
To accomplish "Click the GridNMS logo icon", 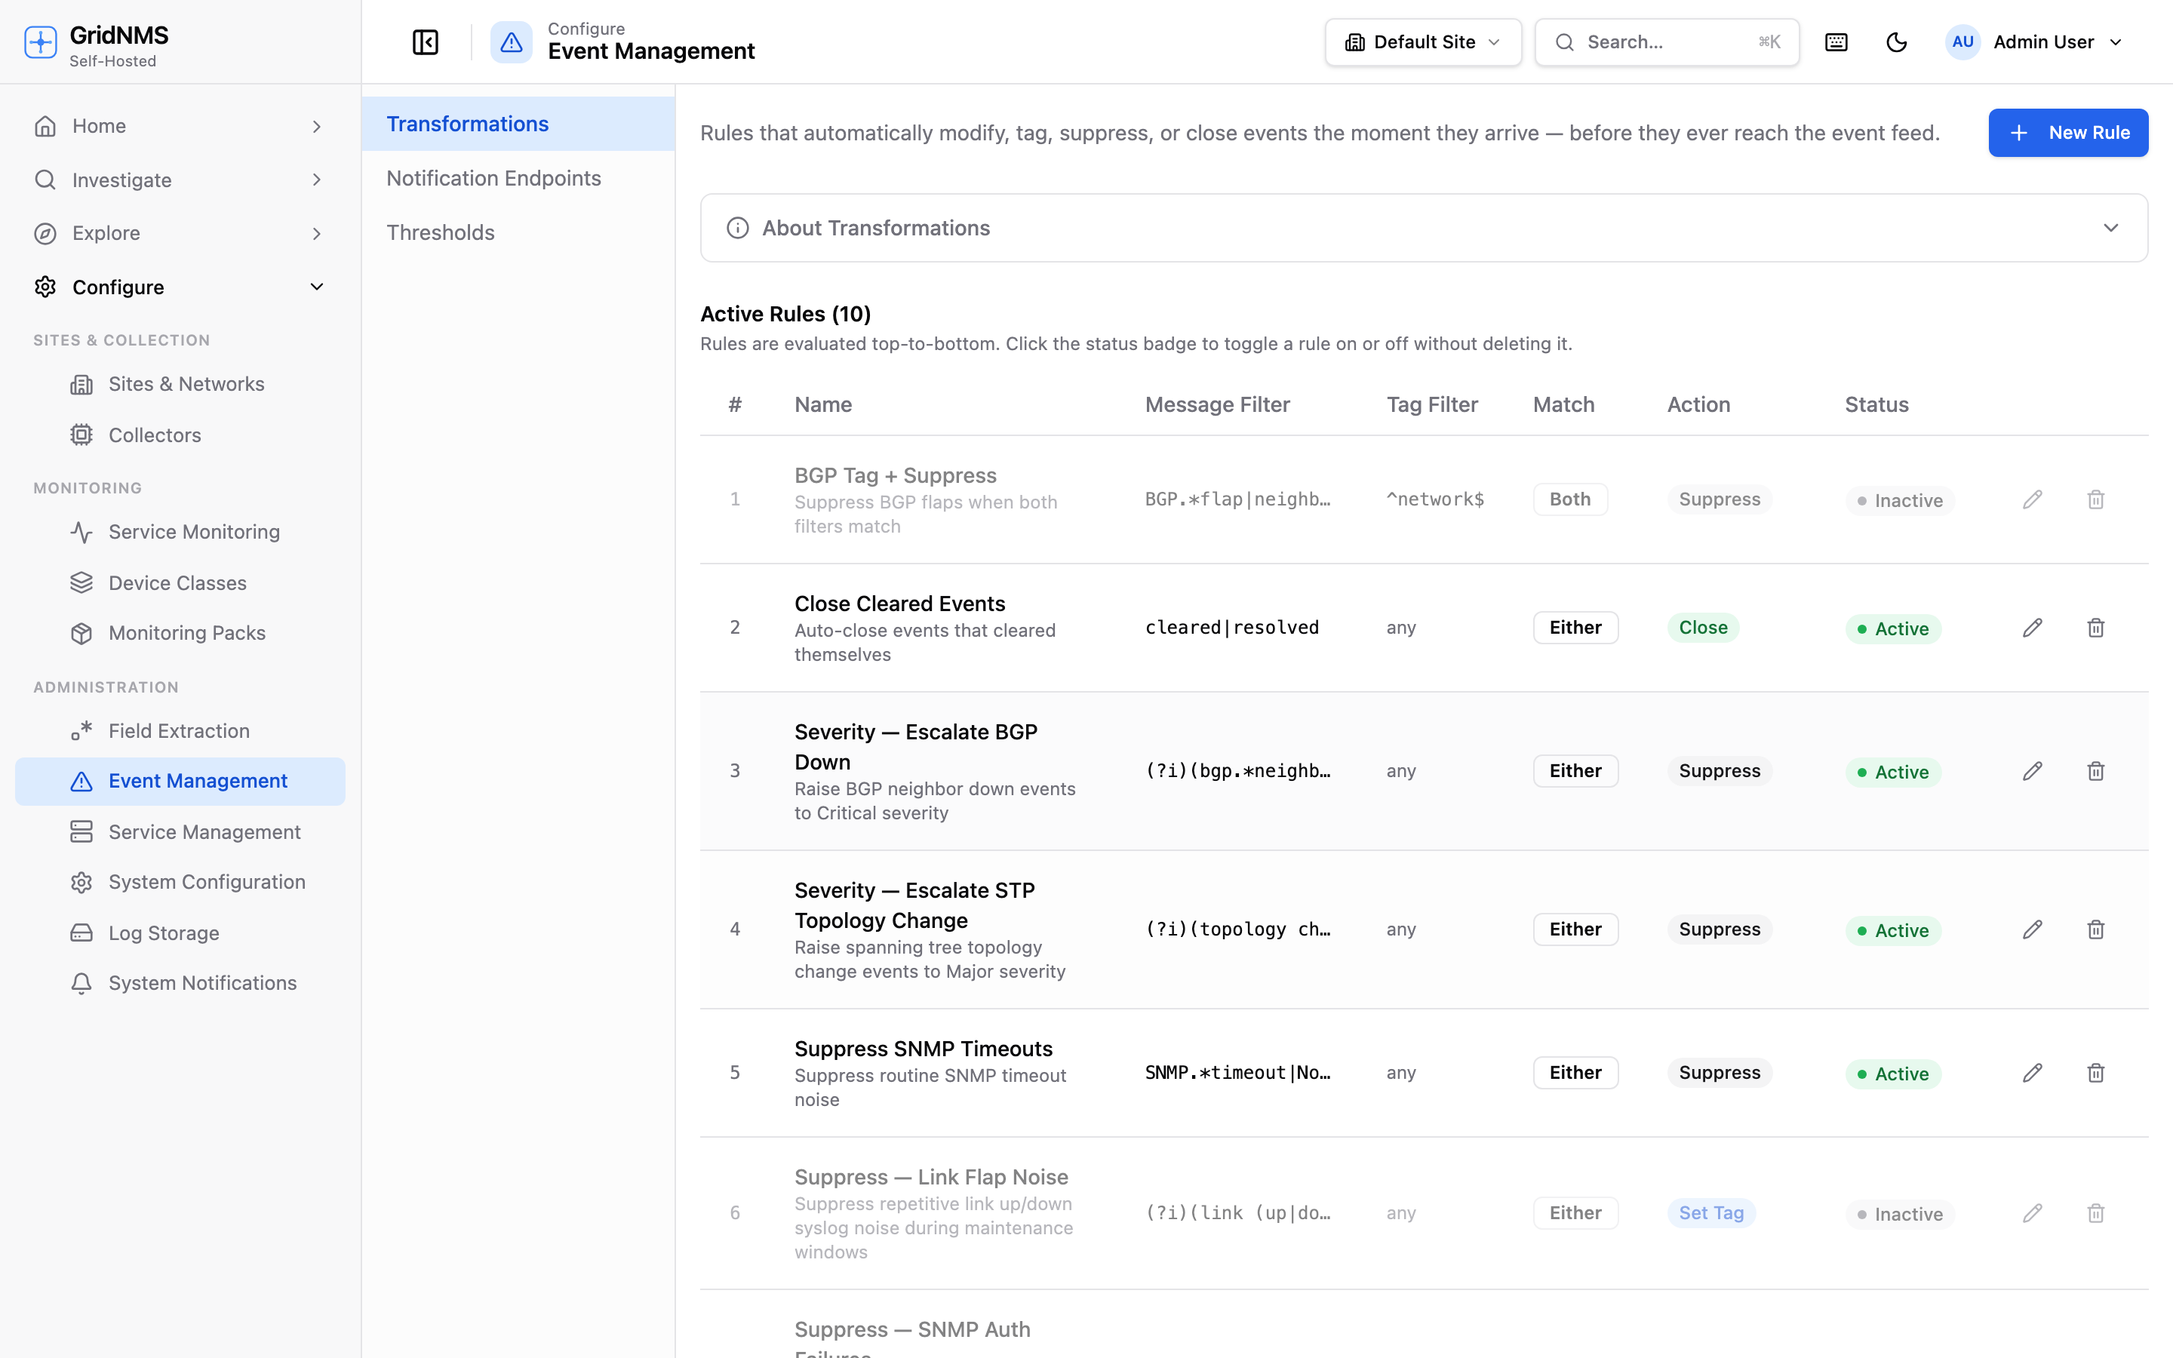I will pyautogui.click(x=41, y=42).
